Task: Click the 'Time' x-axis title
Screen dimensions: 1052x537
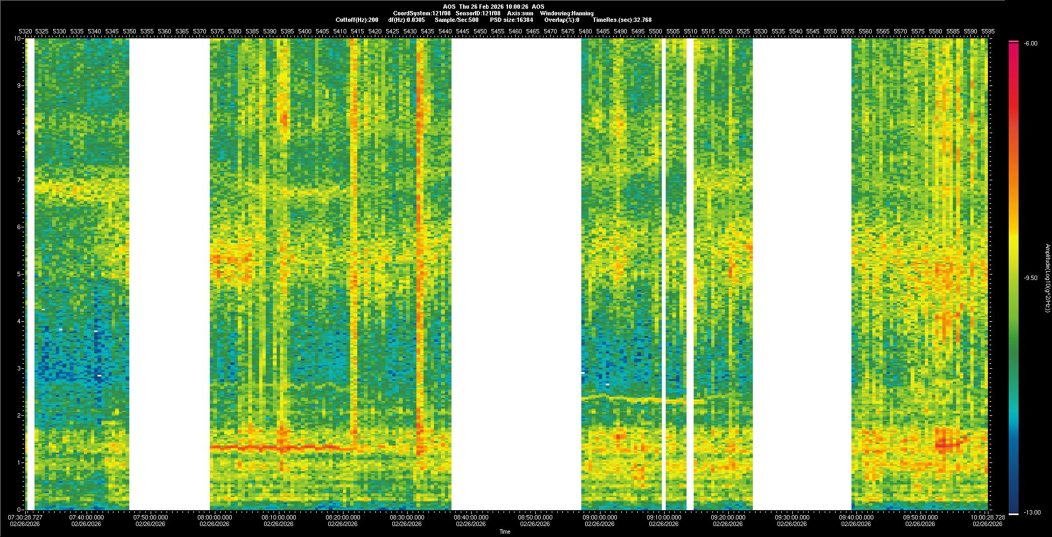Action: coord(505,532)
